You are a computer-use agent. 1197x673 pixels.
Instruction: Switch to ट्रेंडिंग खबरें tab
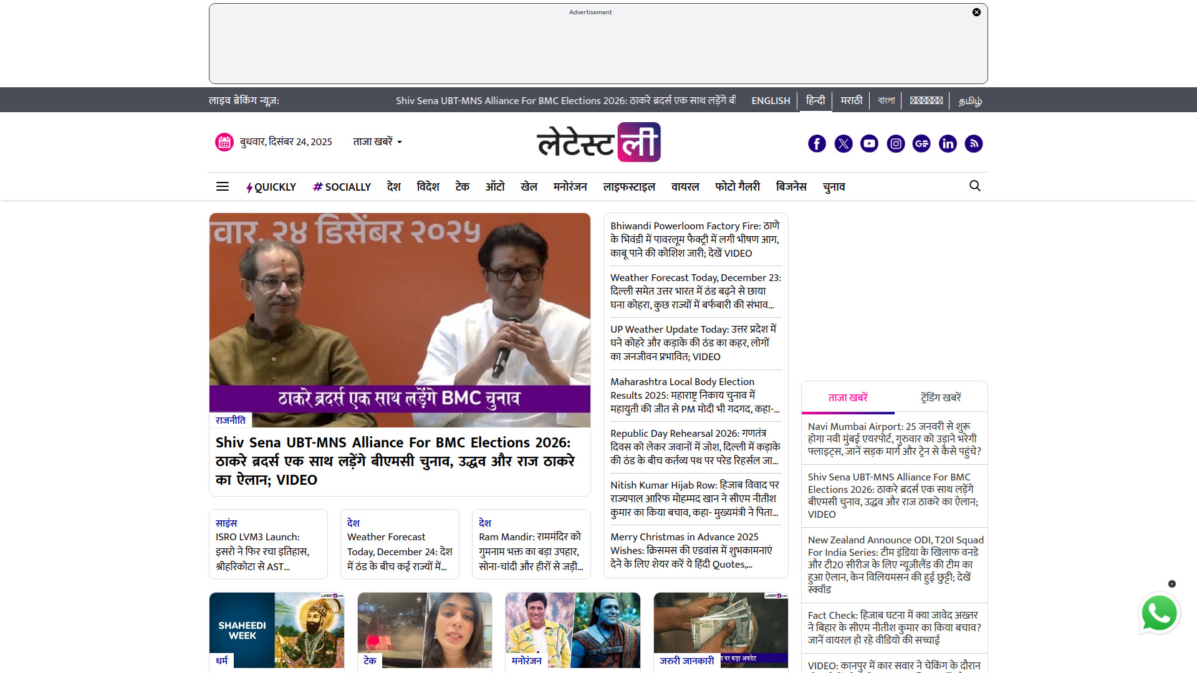941,398
